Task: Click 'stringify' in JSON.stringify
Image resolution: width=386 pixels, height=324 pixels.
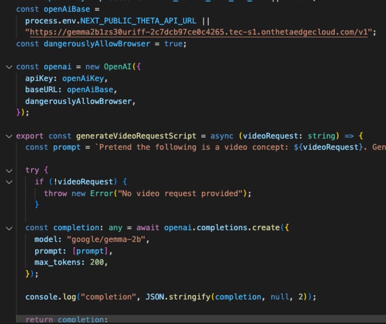Action: (x=189, y=297)
